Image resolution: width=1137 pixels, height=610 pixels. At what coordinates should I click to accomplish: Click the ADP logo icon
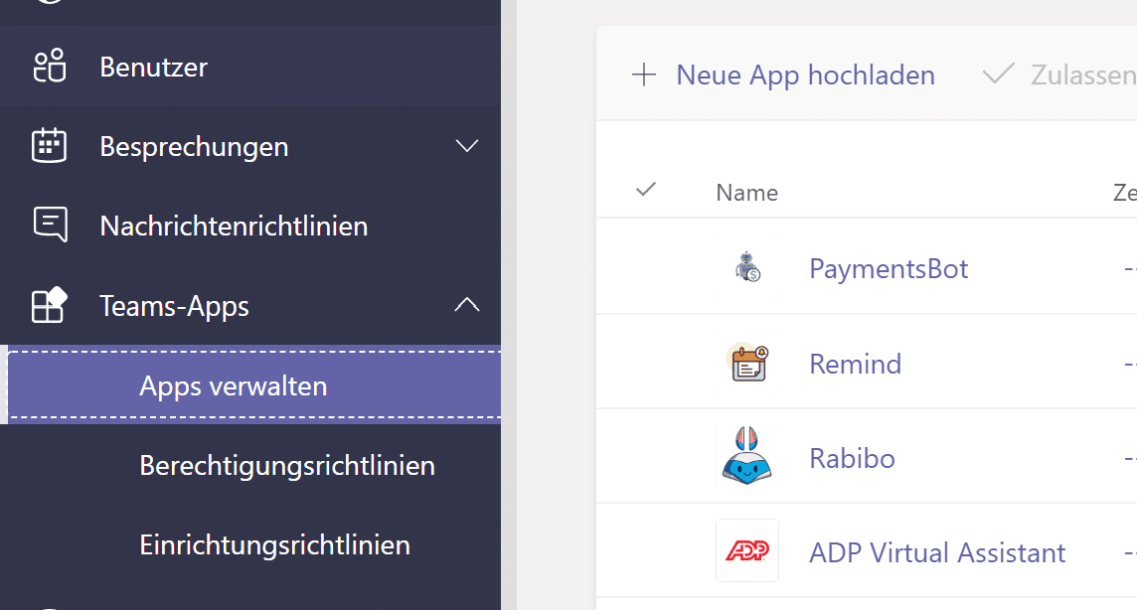(x=747, y=551)
